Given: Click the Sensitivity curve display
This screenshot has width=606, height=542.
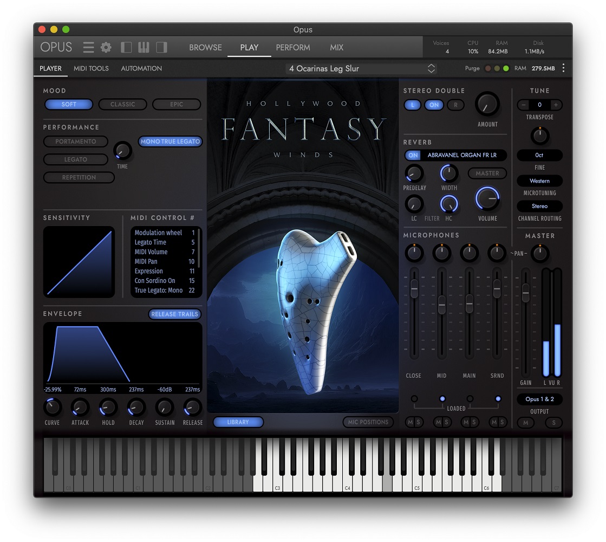Looking at the screenshot, I should point(79,262).
